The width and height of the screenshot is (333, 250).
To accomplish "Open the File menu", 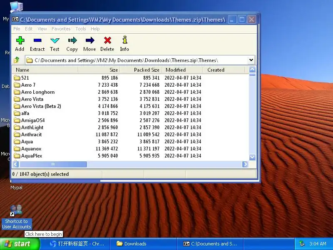I will (x=17, y=29).
